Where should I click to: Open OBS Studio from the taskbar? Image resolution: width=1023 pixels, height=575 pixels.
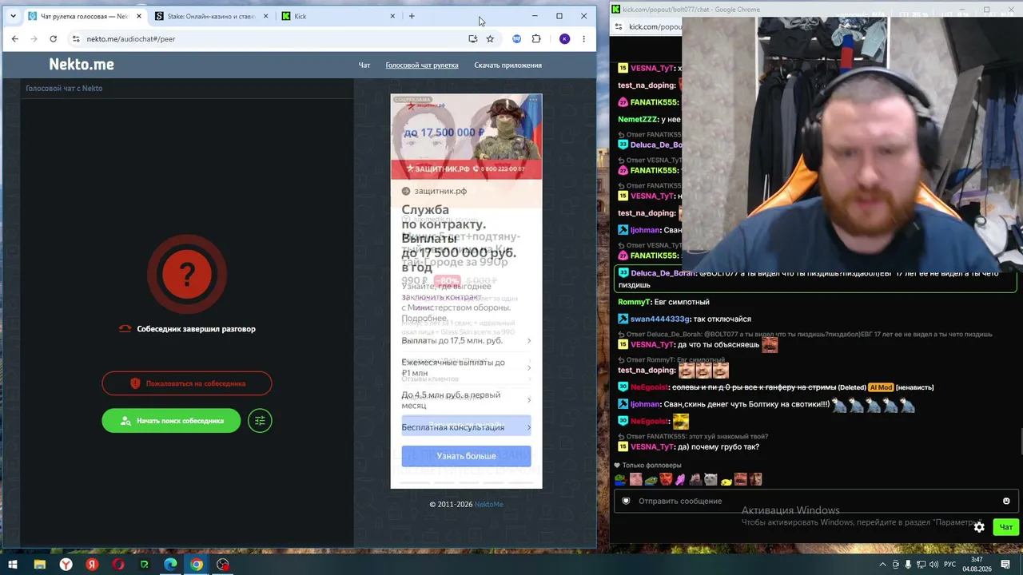(x=223, y=565)
